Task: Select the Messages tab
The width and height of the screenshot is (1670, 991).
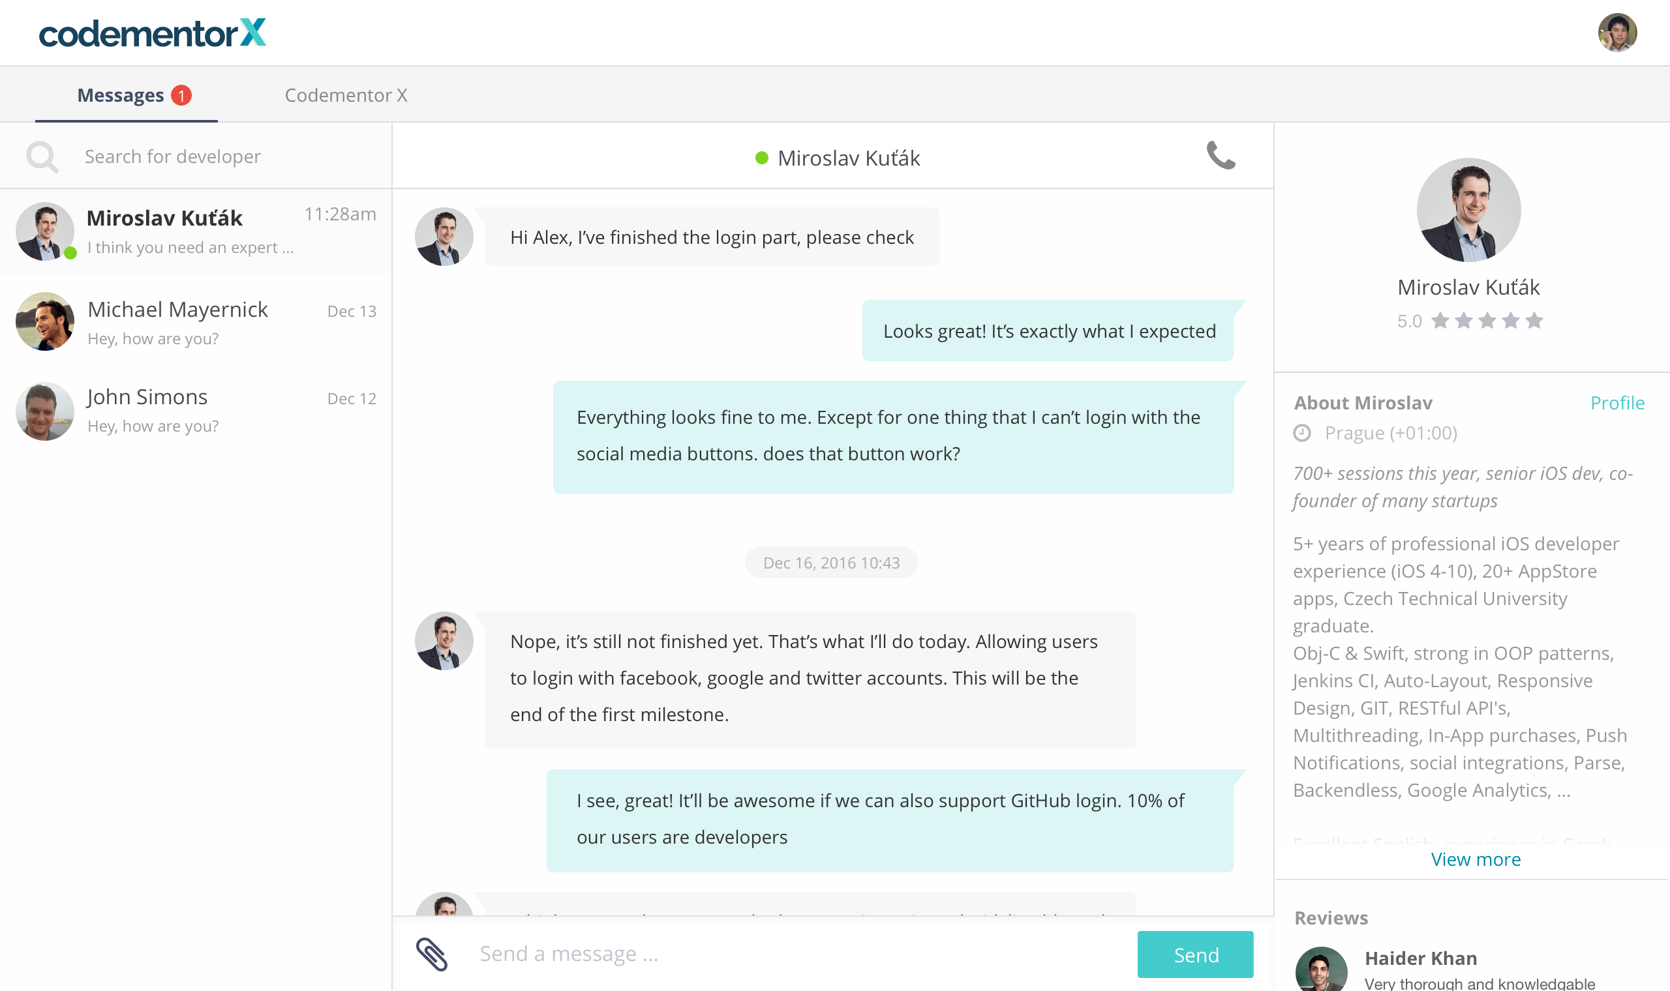Action: coord(120,95)
